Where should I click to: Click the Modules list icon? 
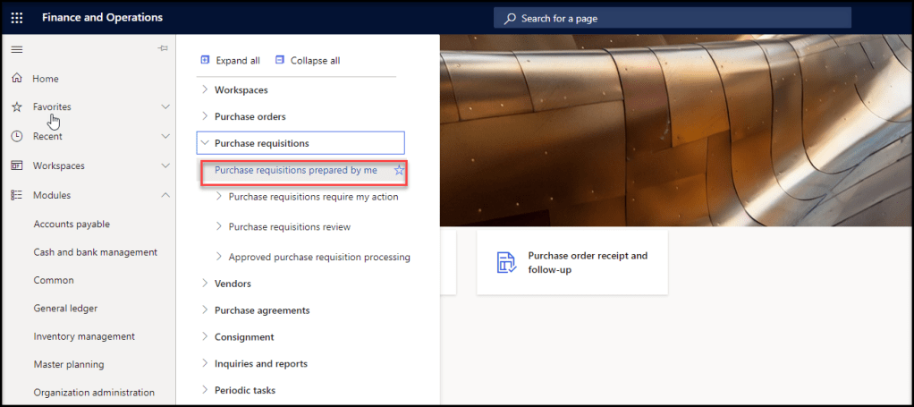[16, 195]
